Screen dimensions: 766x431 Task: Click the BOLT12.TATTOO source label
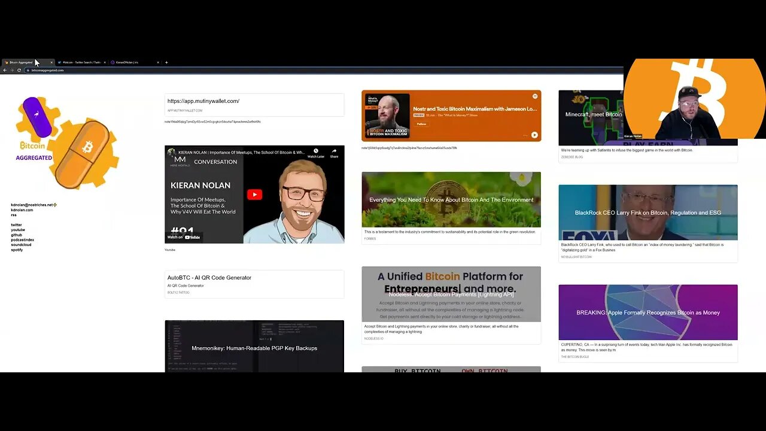[x=178, y=293]
